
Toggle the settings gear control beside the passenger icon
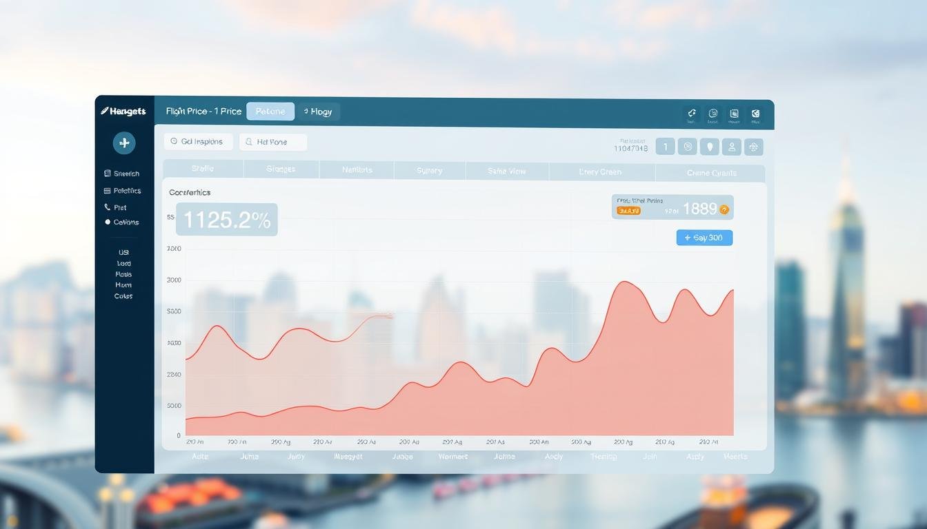click(x=752, y=146)
